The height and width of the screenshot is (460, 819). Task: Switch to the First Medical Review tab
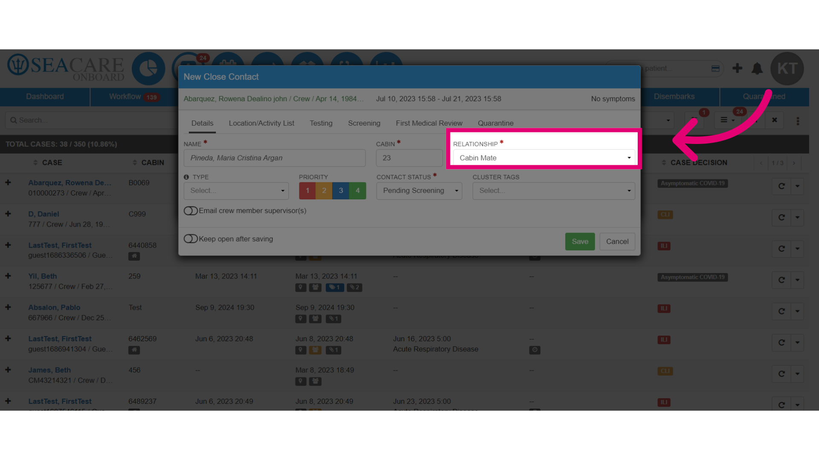(x=429, y=123)
